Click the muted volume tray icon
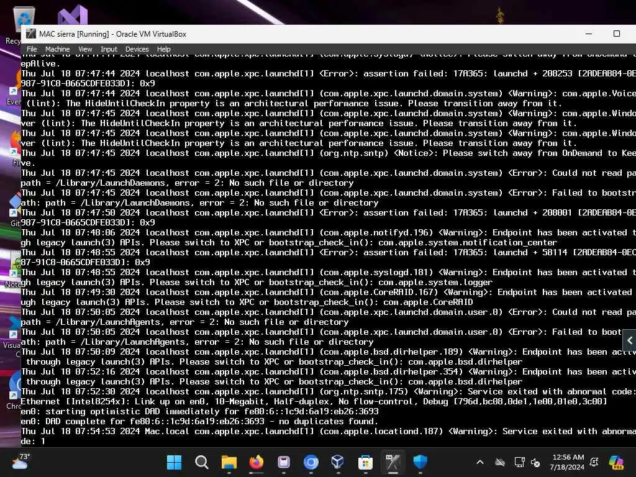636x477 pixels. point(535,462)
